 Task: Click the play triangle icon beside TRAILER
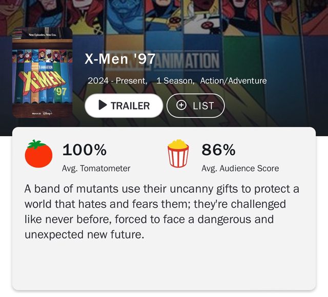pos(102,105)
